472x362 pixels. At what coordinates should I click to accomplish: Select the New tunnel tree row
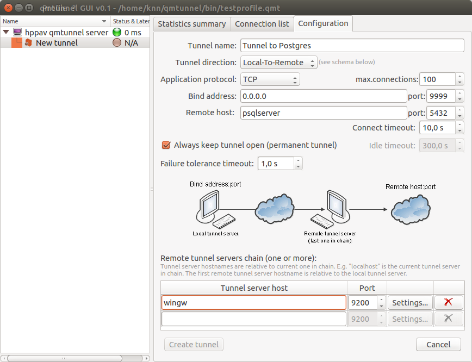coord(75,43)
